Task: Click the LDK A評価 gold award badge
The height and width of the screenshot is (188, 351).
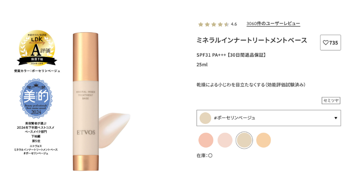Action: (x=37, y=48)
